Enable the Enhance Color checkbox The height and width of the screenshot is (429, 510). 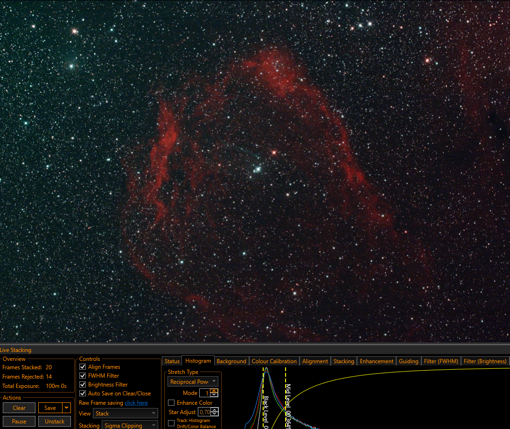point(171,403)
